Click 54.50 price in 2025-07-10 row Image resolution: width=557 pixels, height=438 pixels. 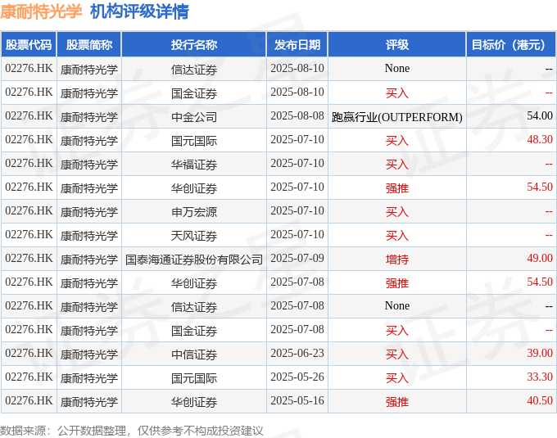540,187
